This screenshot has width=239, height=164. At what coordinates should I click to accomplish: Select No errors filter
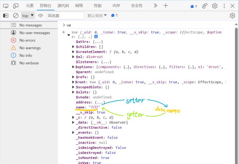(x=29, y=40)
